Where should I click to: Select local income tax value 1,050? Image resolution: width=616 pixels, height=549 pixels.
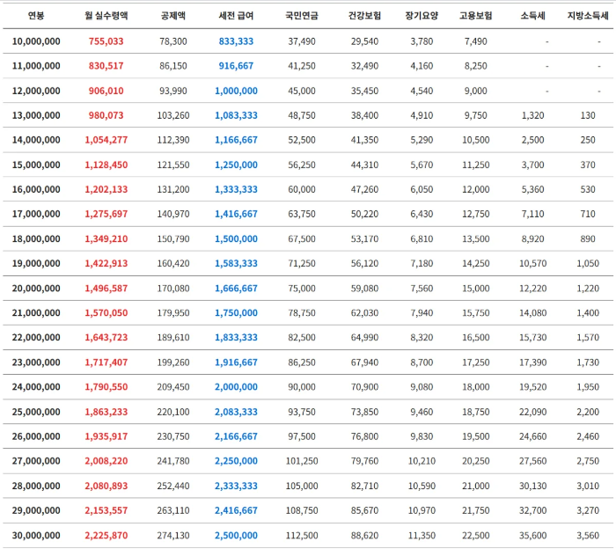(588, 264)
